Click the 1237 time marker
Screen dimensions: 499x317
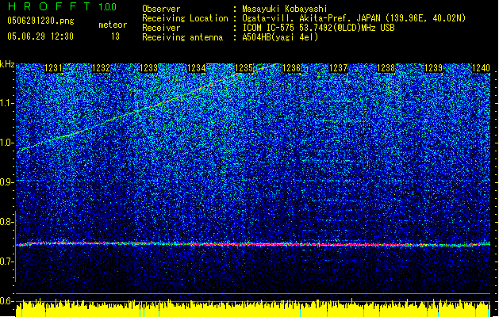point(338,68)
